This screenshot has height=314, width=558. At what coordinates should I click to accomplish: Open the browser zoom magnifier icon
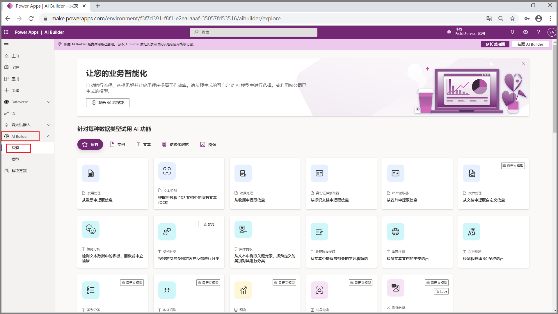tap(501, 19)
